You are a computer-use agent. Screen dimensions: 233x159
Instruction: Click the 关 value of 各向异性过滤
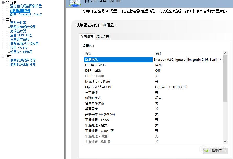pyautogui.click(x=157, y=103)
